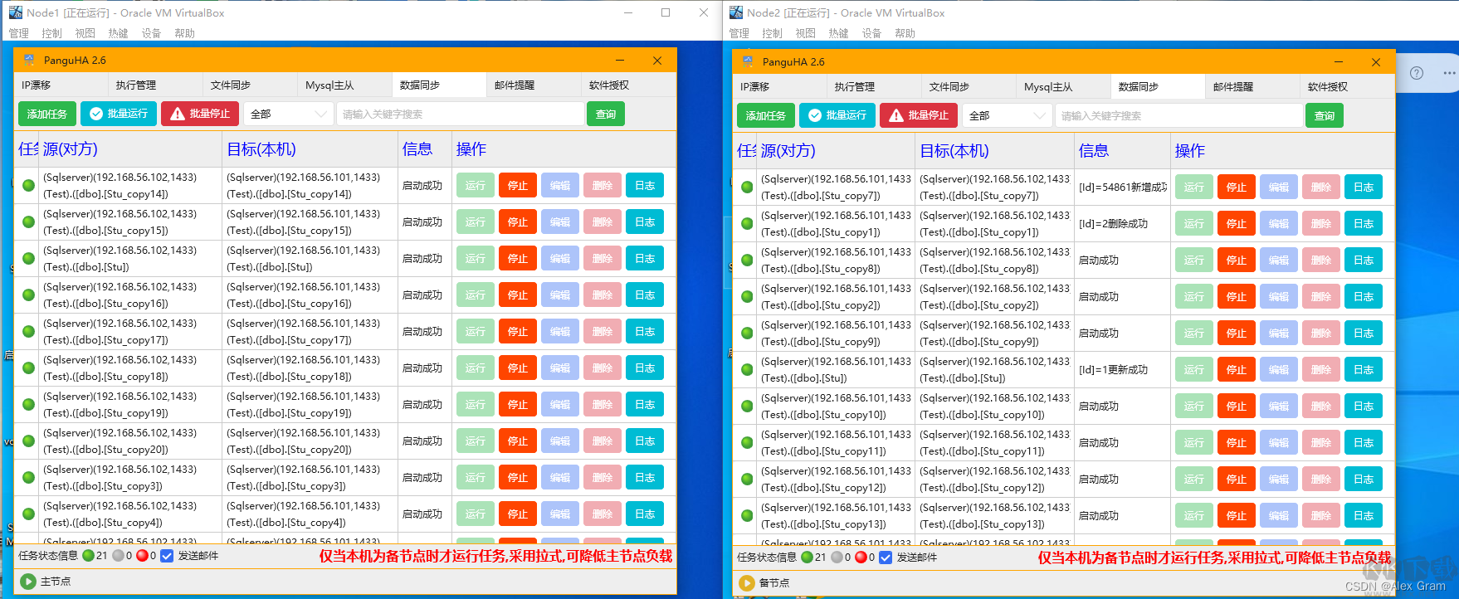Click the orange play icon beside 备节点
The image size is (1459, 599).
747,583
